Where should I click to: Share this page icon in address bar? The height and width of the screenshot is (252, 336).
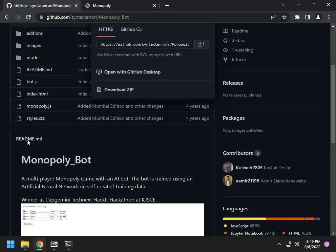point(274,17)
